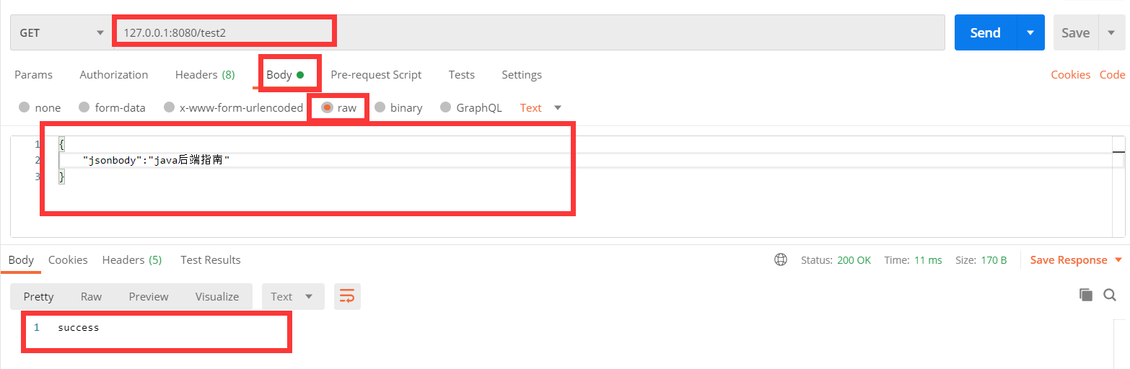The width and height of the screenshot is (1130, 369).
Task: Open the GET method dropdown
Action: click(61, 32)
